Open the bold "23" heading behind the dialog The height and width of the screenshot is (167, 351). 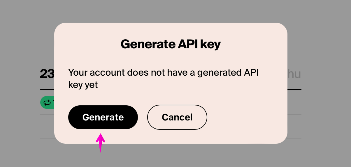coord(47,74)
